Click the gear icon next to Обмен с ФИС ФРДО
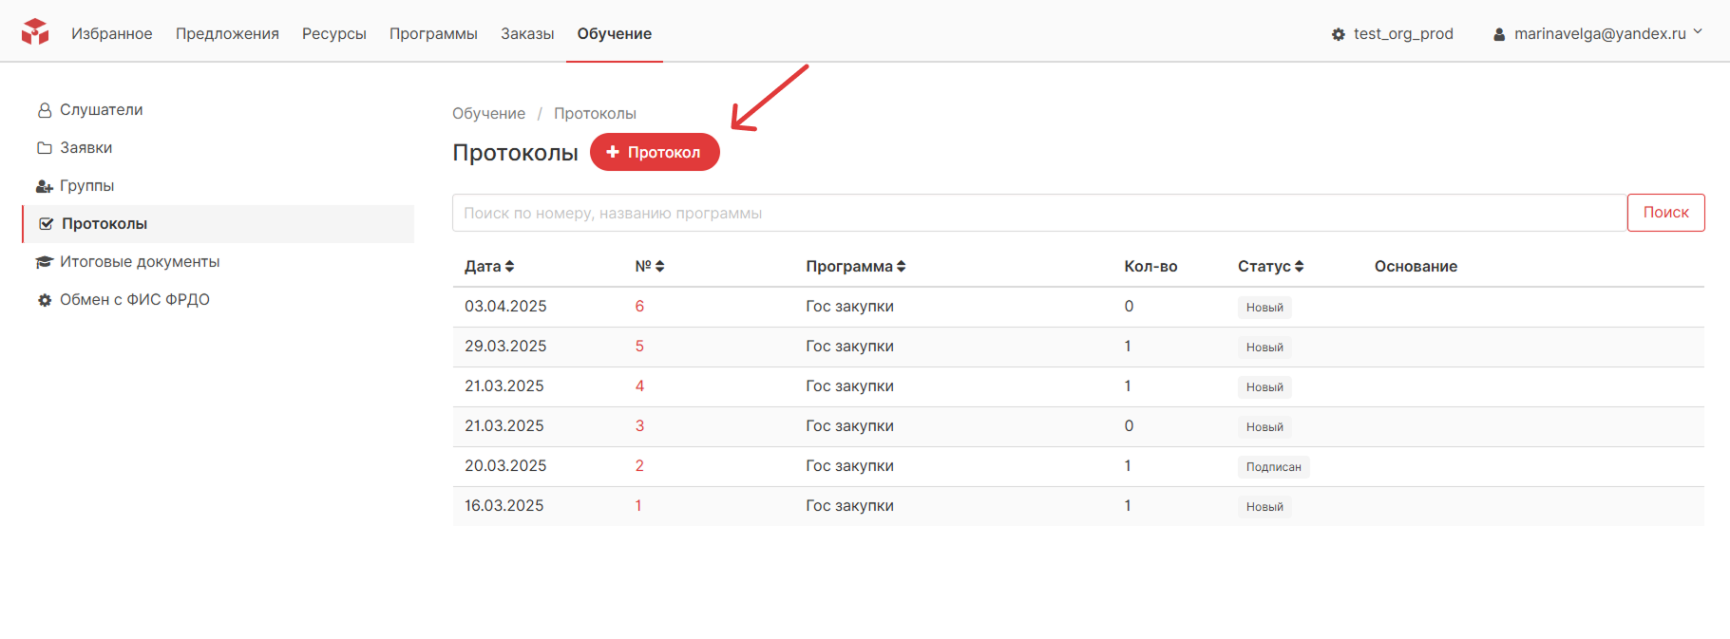1730x639 pixels. [45, 300]
